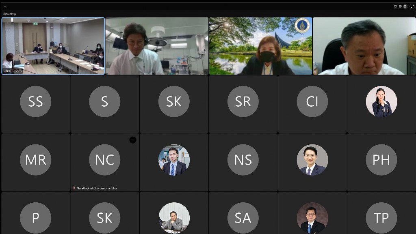Select the video tile with the park background
The width and height of the screenshot is (416, 234).
coord(260,45)
